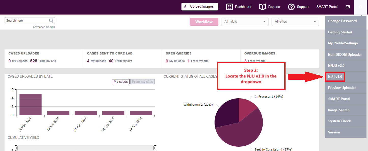The width and height of the screenshot is (368, 151).
Task: Click the settings gear icon
Action: click(360, 7)
